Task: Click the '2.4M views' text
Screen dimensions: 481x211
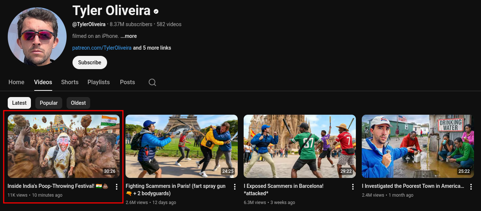Action: pyautogui.click(x=373, y=195)
